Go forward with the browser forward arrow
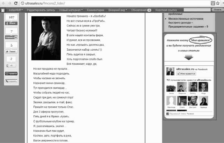Image resolution: width=224 pixels, height=143 pixels. [x=10, y=3]
